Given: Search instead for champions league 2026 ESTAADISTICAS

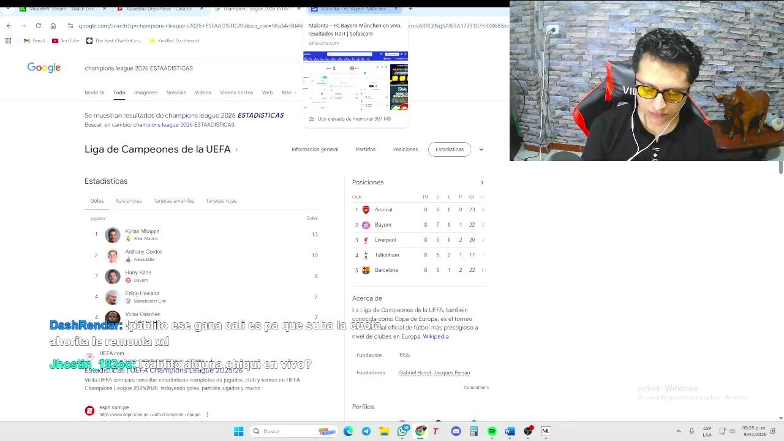Looking at the screenshot, I should tap(184, 125).
